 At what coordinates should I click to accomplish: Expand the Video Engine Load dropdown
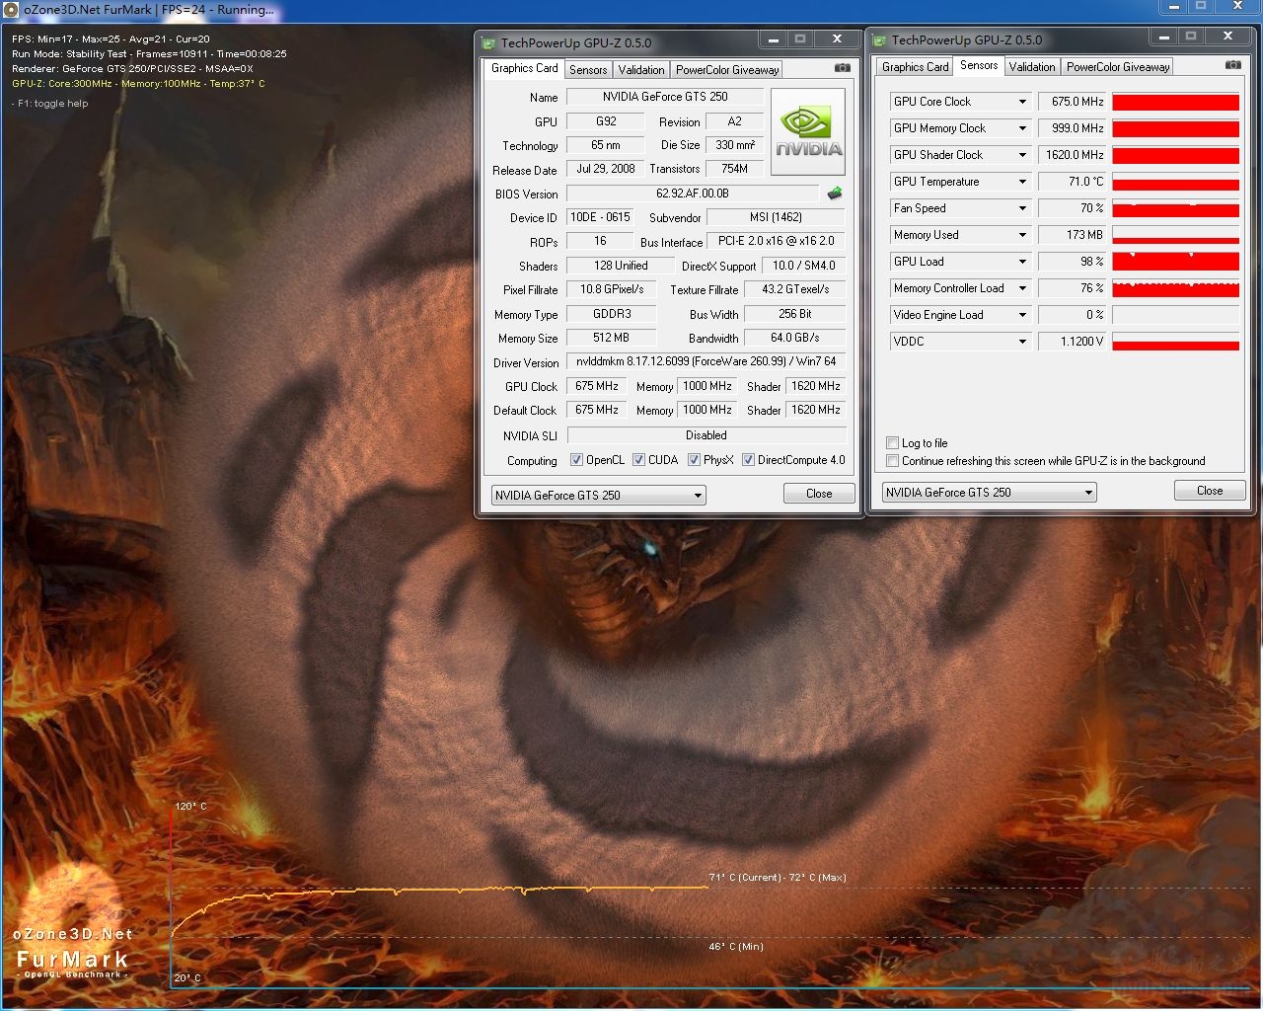coord(1022,315)
